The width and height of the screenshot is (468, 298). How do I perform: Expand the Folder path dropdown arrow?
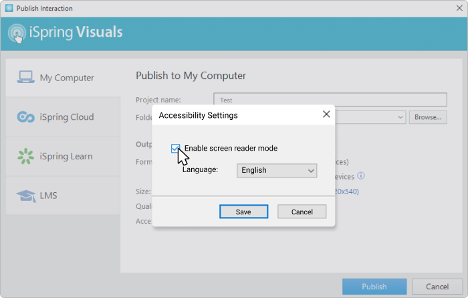click(400, 117)
